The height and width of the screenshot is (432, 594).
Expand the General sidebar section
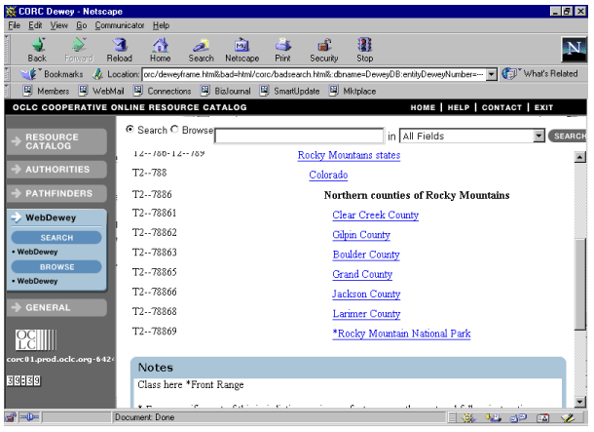[56, 307]
